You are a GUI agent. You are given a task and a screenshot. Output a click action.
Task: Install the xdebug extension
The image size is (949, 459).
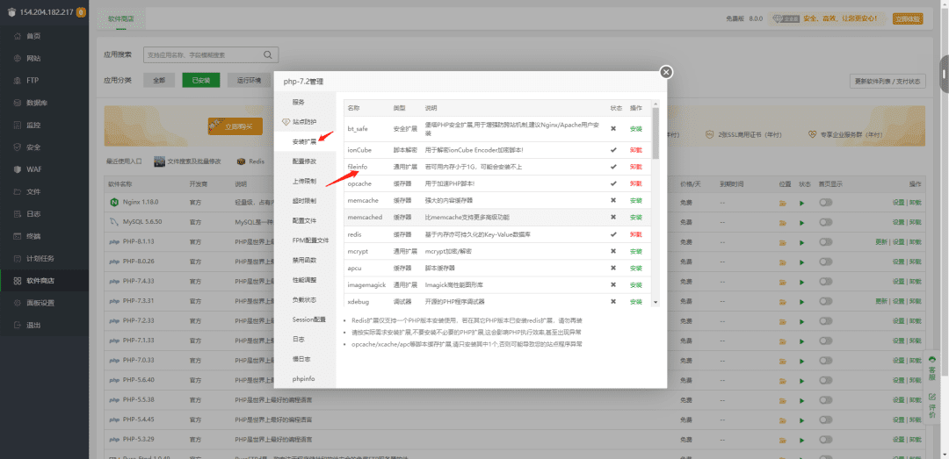[x=635, y=302]
